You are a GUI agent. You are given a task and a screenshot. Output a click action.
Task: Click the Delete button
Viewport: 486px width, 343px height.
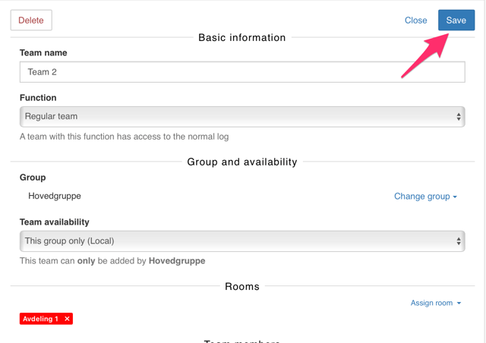pyautogui.click(x=31, y=20)
